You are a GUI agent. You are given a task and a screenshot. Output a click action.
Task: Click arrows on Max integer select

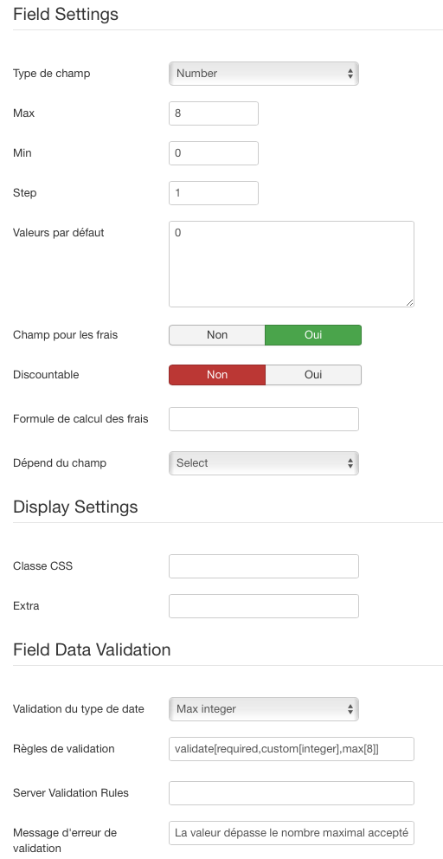[350, 709]
